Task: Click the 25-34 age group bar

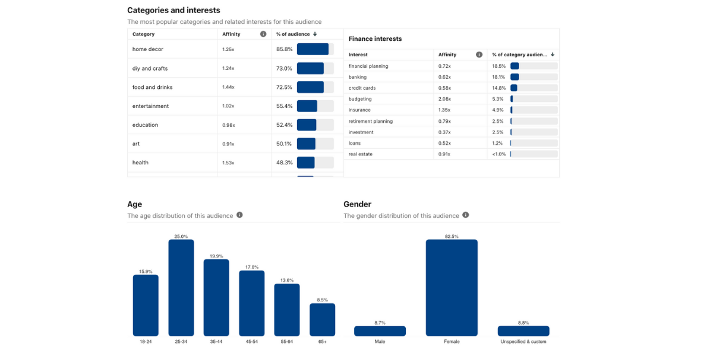Action: click(x=181, y=288)
